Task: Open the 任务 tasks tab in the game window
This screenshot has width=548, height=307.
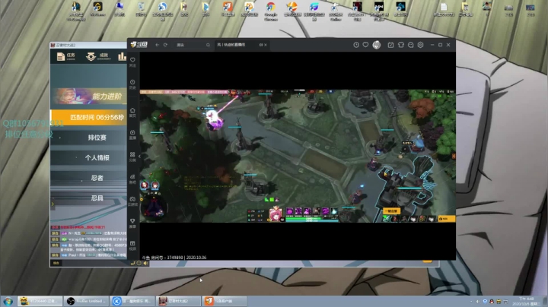Action: (x=66, y=56)
